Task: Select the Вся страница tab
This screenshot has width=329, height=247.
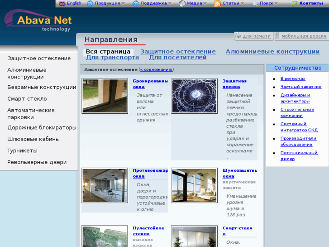Action: (108, 52)
